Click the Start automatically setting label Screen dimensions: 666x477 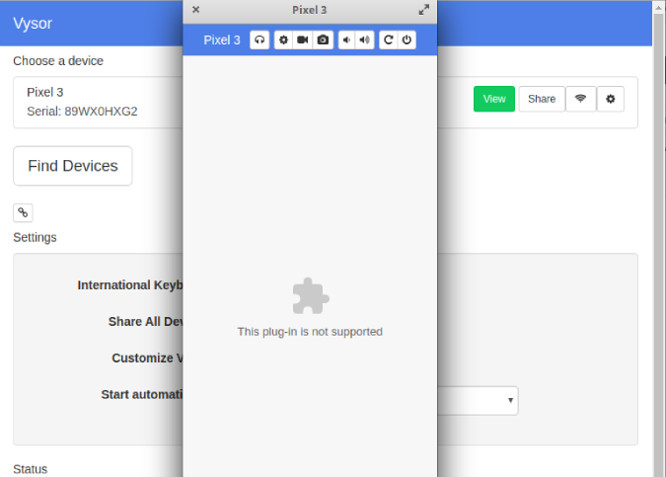(142, 394)
